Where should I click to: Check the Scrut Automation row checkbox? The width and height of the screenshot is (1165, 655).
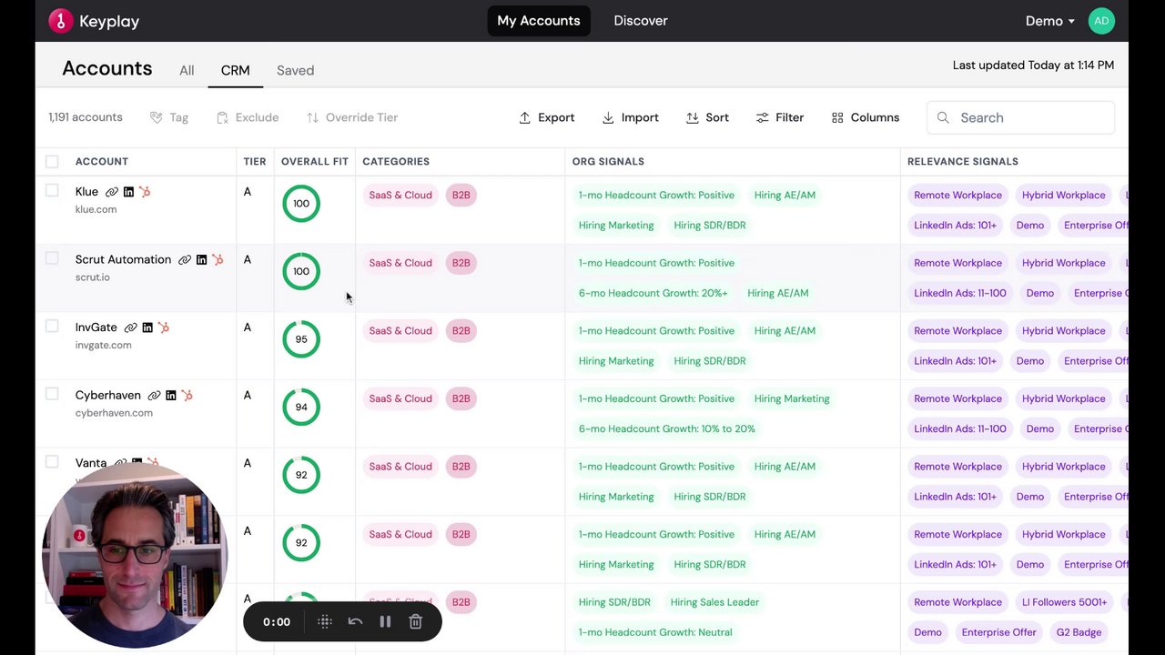pyautogui.click(x=52, y=258)
